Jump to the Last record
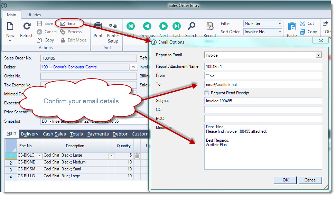336x197 pixels. (177, 30)
